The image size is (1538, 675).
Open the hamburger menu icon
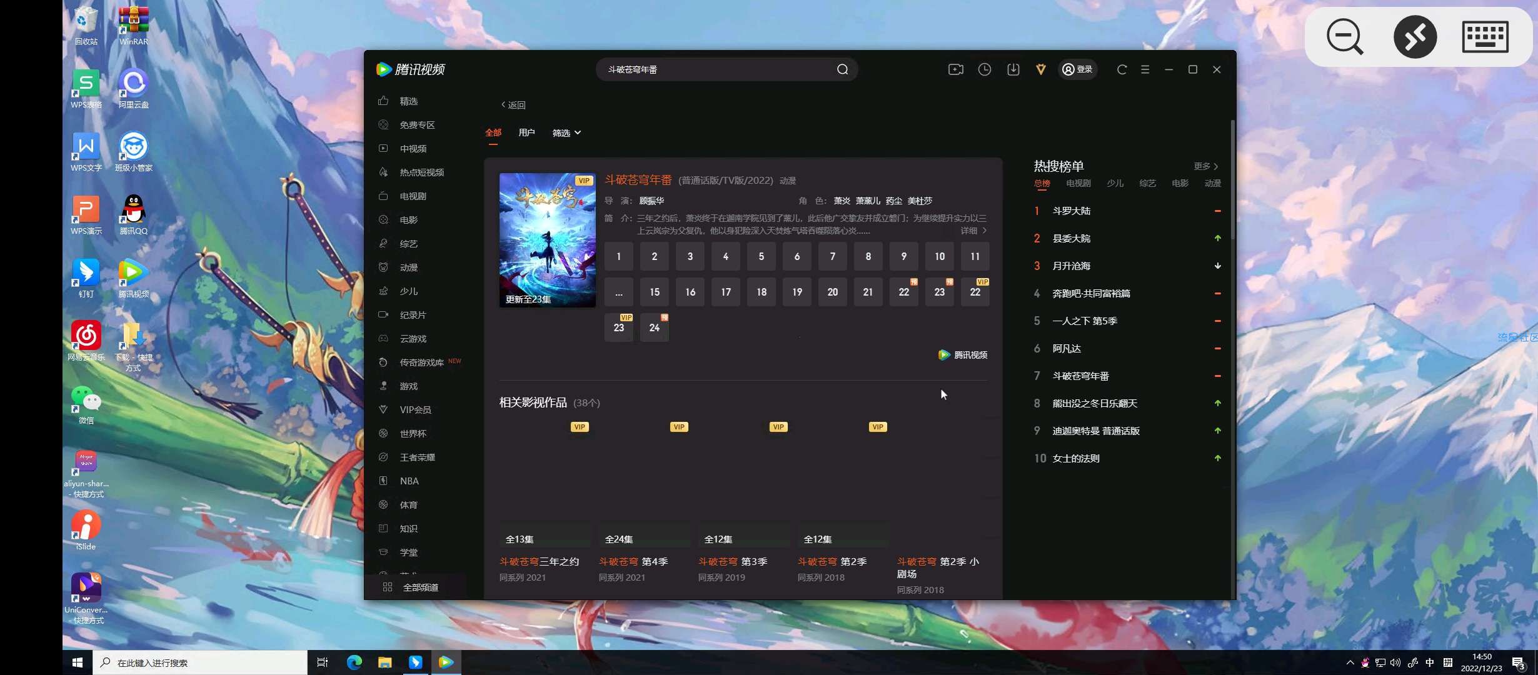coord(1145,69)
